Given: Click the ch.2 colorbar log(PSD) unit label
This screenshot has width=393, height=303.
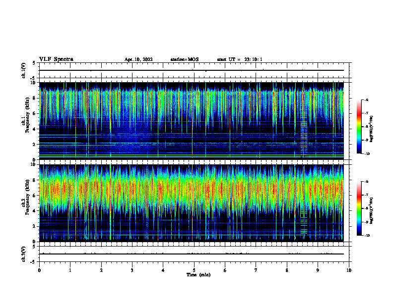Looking at the screenshot, I should click(x=372, y=210).
